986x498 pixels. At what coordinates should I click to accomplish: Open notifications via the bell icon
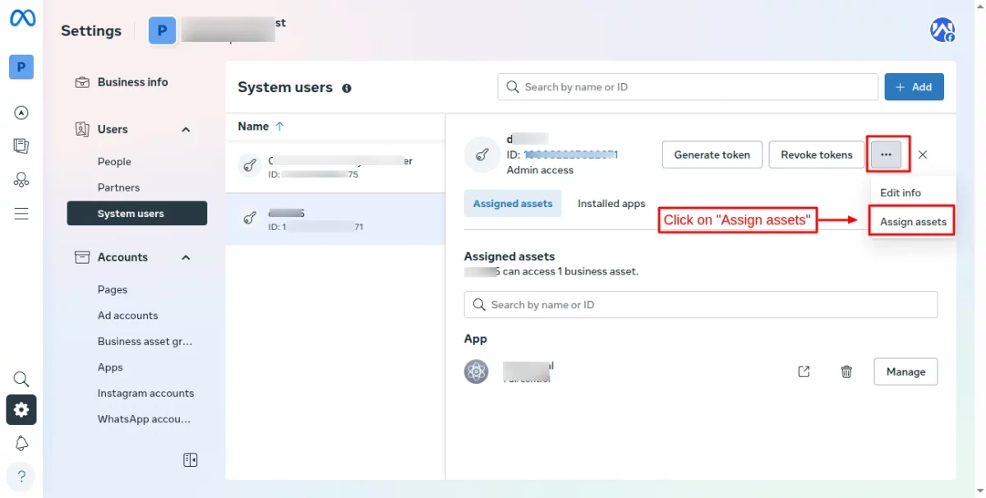coord(21,443)
